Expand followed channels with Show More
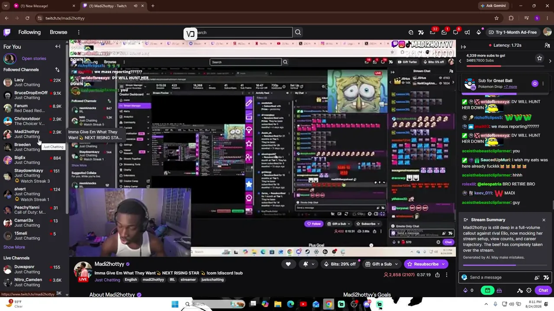Viewport: 554px width, 311px height. click(14, 247)
